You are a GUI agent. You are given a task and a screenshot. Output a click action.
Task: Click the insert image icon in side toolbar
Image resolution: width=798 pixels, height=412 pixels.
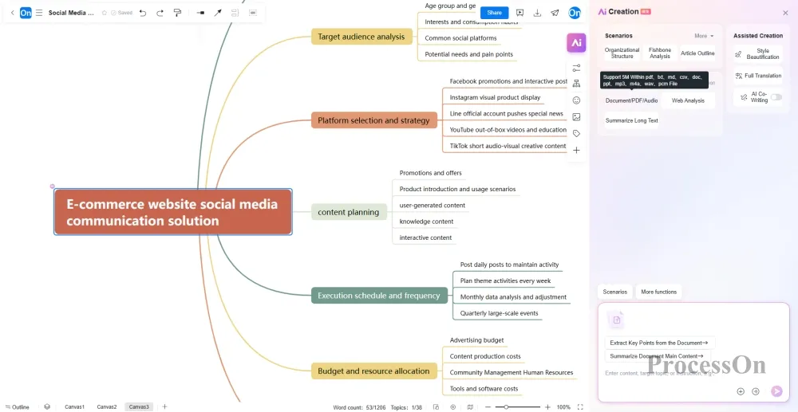[576, 117]
